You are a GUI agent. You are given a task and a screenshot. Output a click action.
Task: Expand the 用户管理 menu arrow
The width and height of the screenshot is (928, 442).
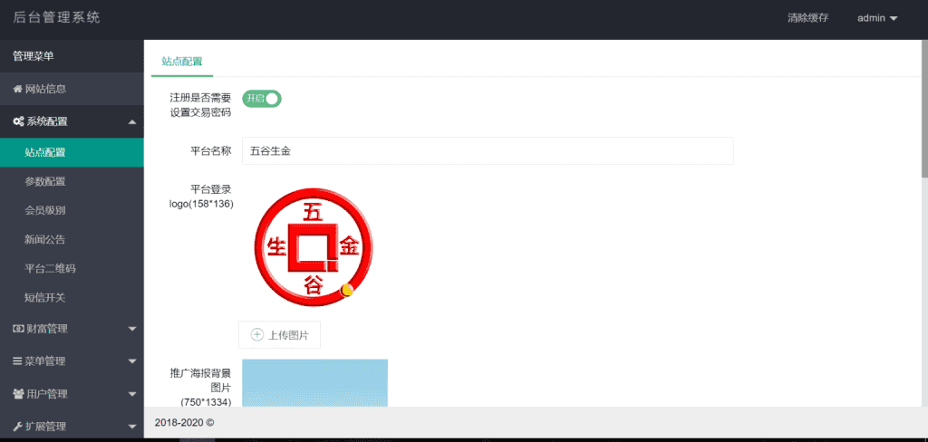[x=132, y=393]
